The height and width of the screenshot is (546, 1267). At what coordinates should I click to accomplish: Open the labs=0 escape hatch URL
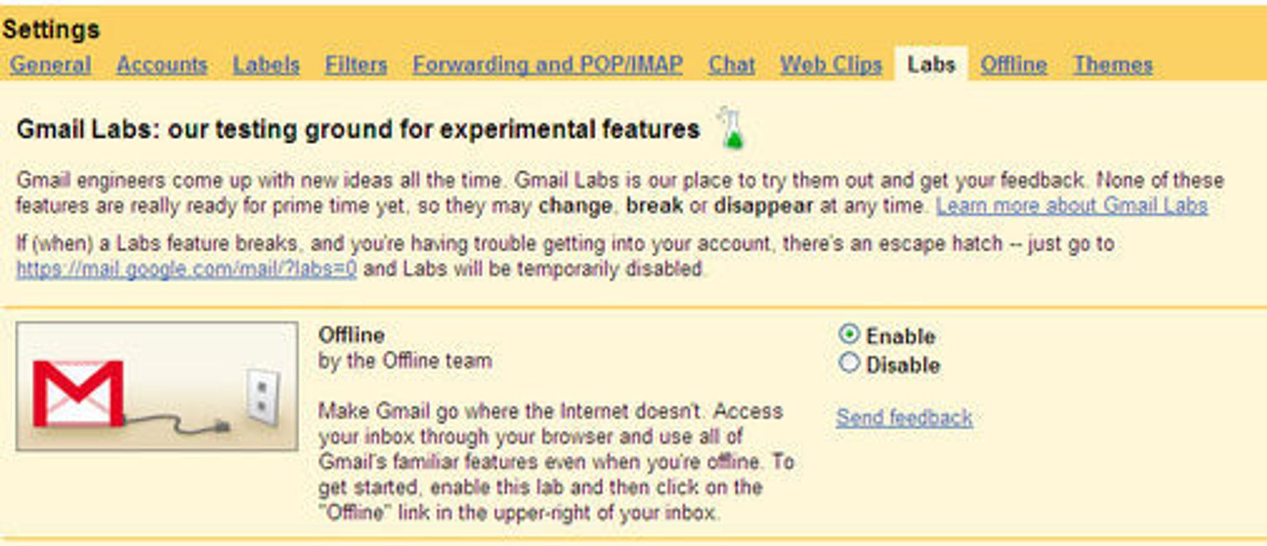tap(186, 269)
